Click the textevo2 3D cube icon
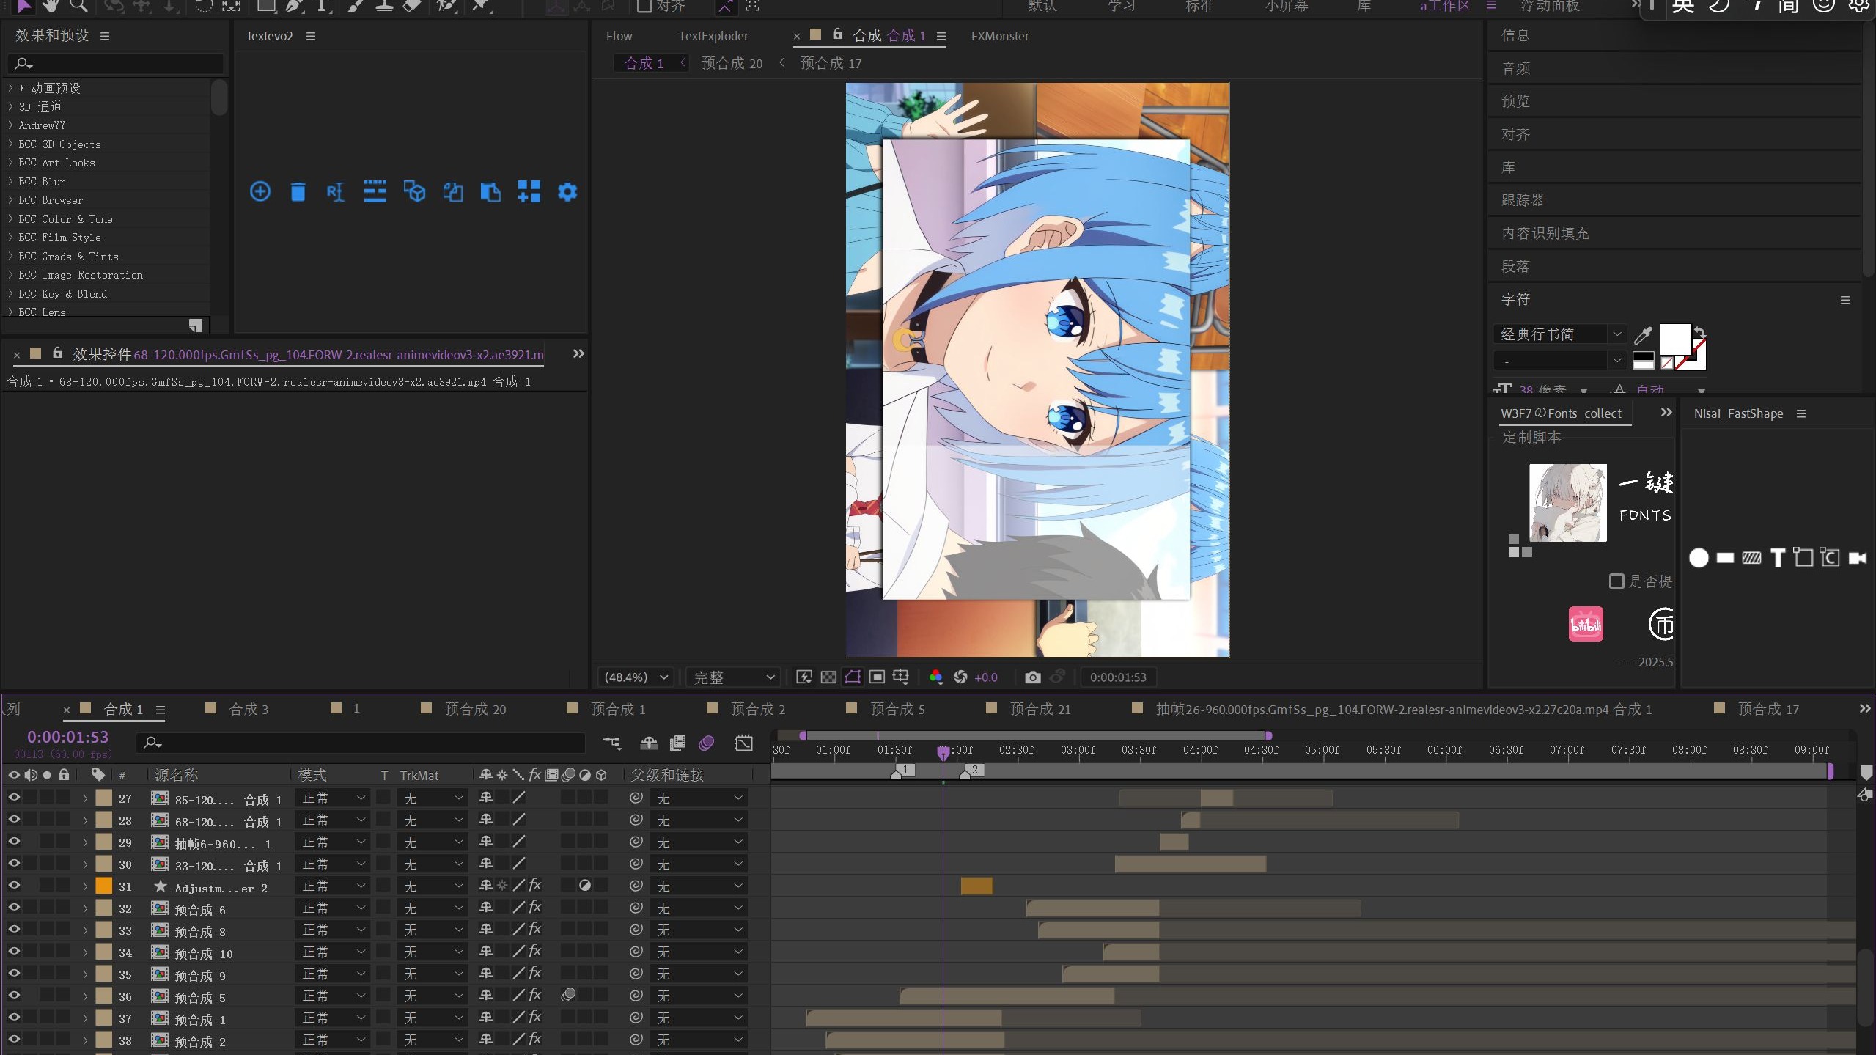Image resolution: width=1876 pixels, height=1055 pixels. 414,192
